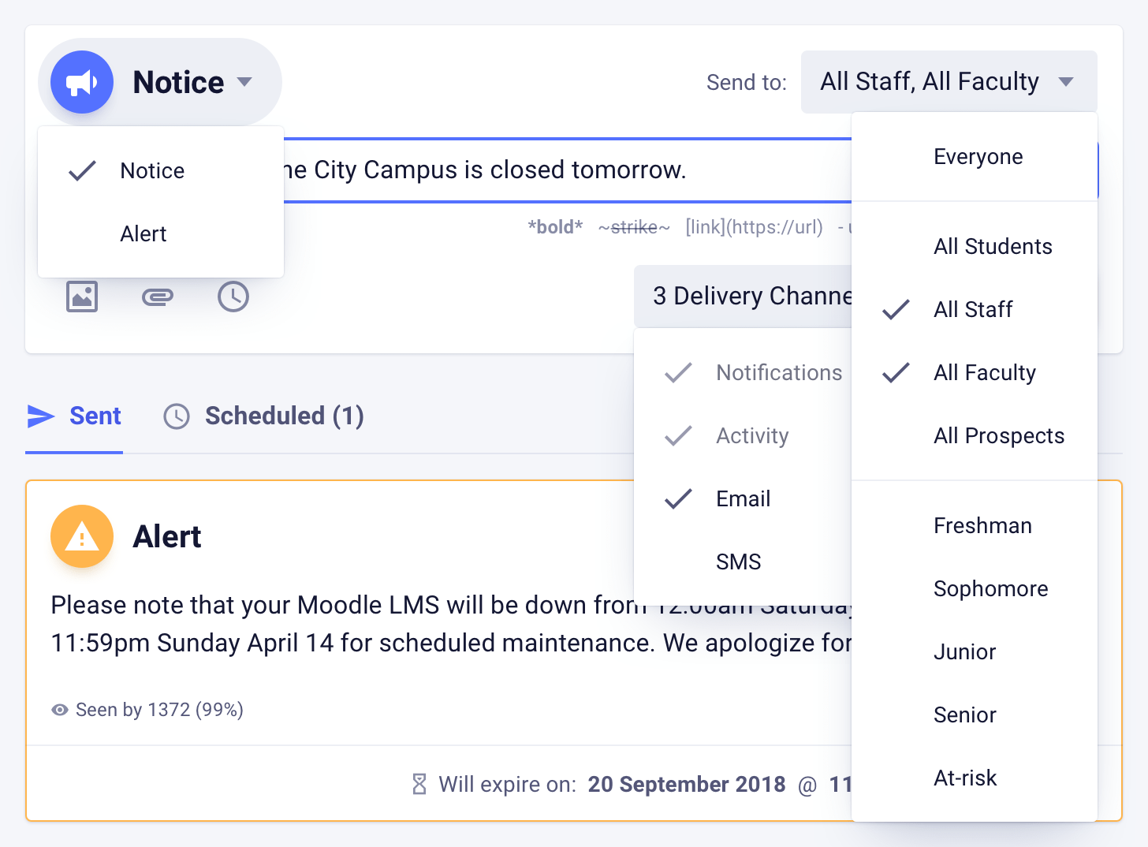Enable the SMS delivery channel
The image size is (1148, 847).
pyautogui.click(x=738, y=562)
